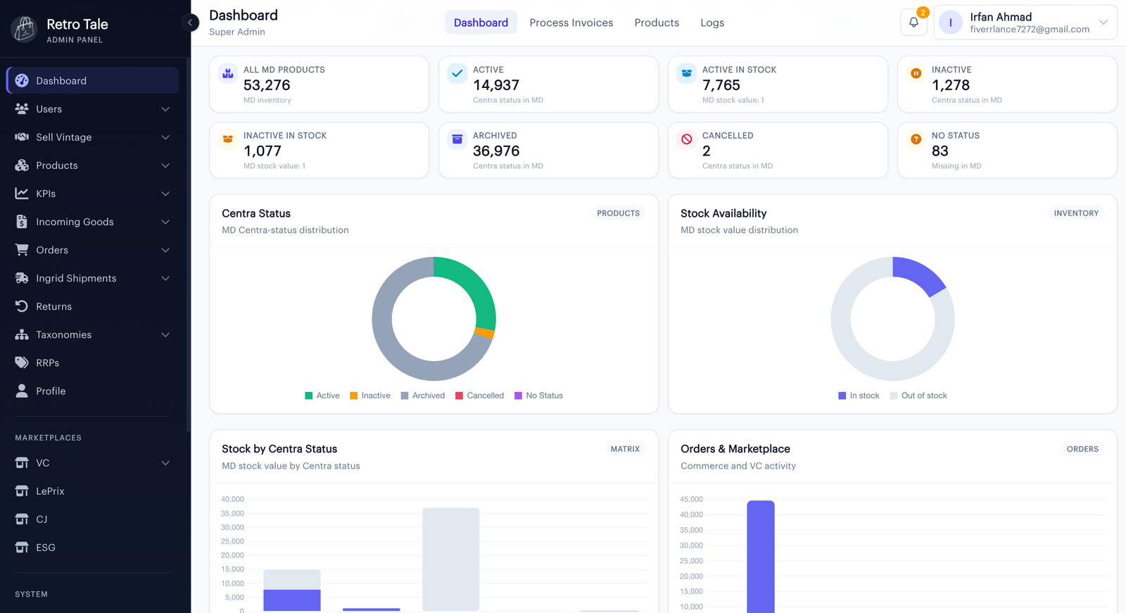Click the Users group icon

22,108
